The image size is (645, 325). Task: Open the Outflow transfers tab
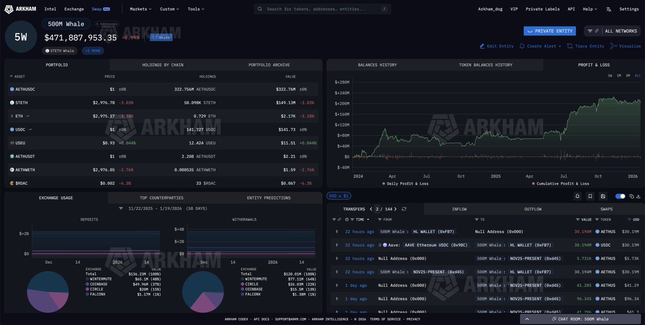(x=533, y=209)
